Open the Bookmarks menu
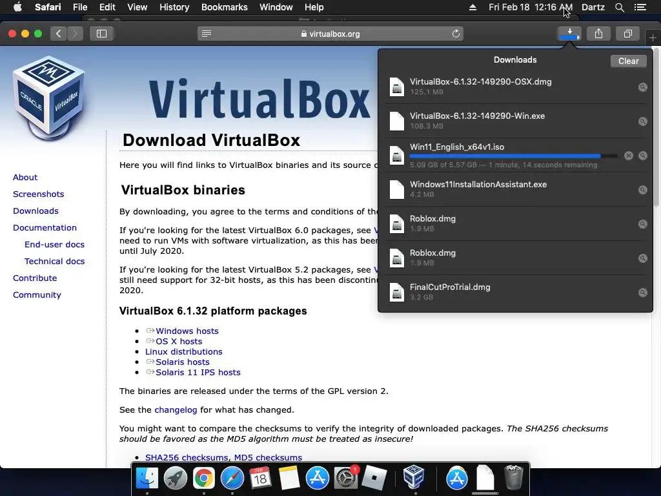This screenshot has height=496, width=661. point(224,7)
